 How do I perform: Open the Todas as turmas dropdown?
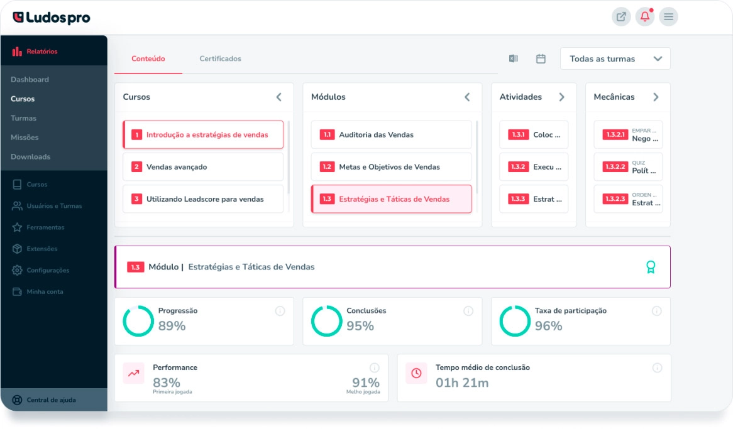(x=615, y=58)
